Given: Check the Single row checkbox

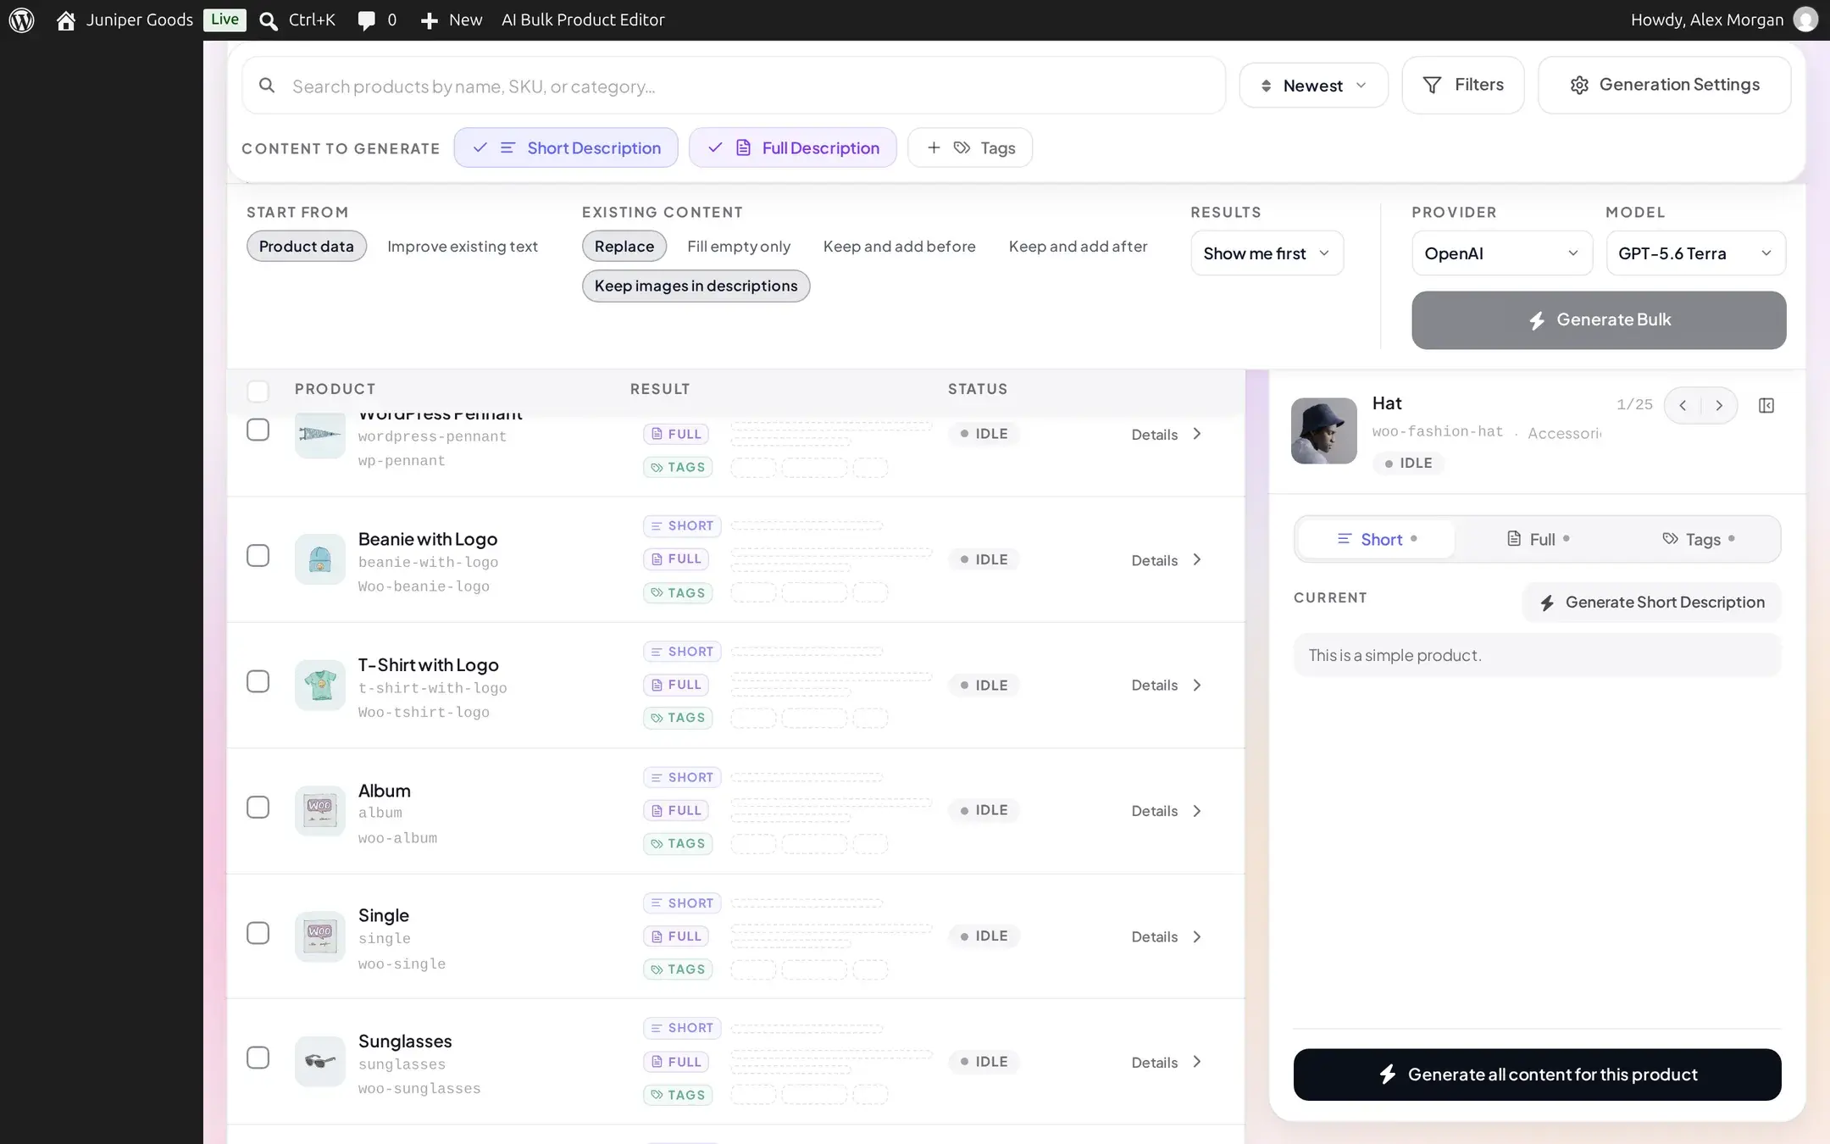Looking at the screenshot, I should click(x=258, y=933).
